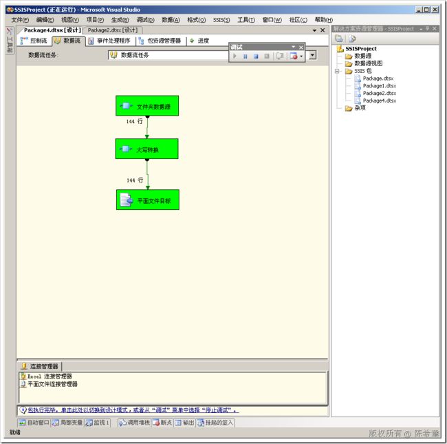Screen dimensions: 447x444
Task: Select Package2.dtsx in Solution Explorer
Action: pos(380,93)
